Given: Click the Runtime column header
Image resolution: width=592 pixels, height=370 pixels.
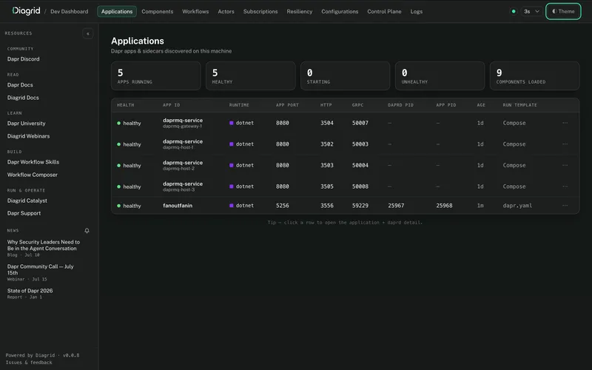Looking at the screenshot, I should [x=239, y=105].
